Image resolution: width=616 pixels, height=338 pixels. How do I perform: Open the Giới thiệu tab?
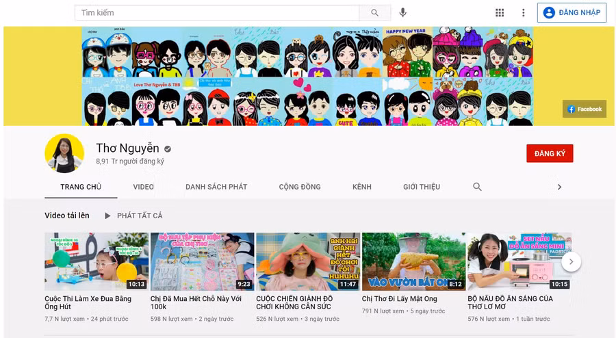coord(422,187)
